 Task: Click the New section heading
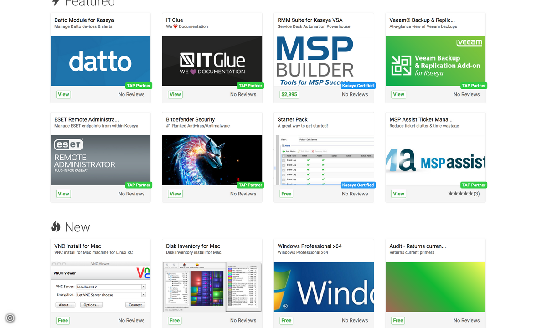[77, 227]
